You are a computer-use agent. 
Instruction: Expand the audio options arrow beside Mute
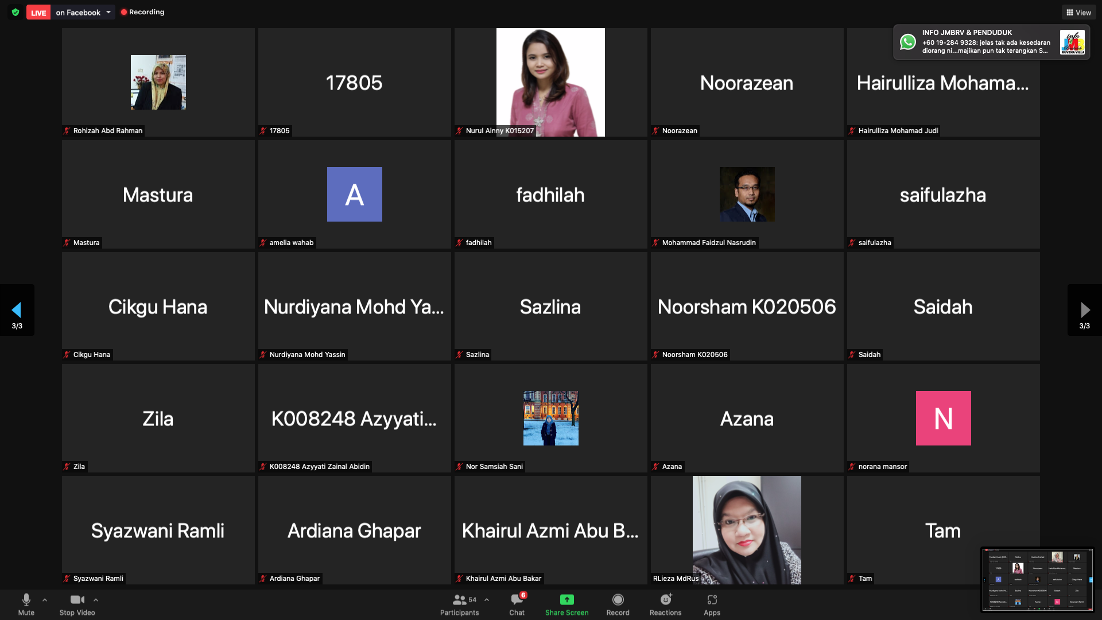45,600
